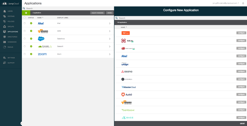Click the 15Five logo

pyautogui.click(x=126, y=33)
